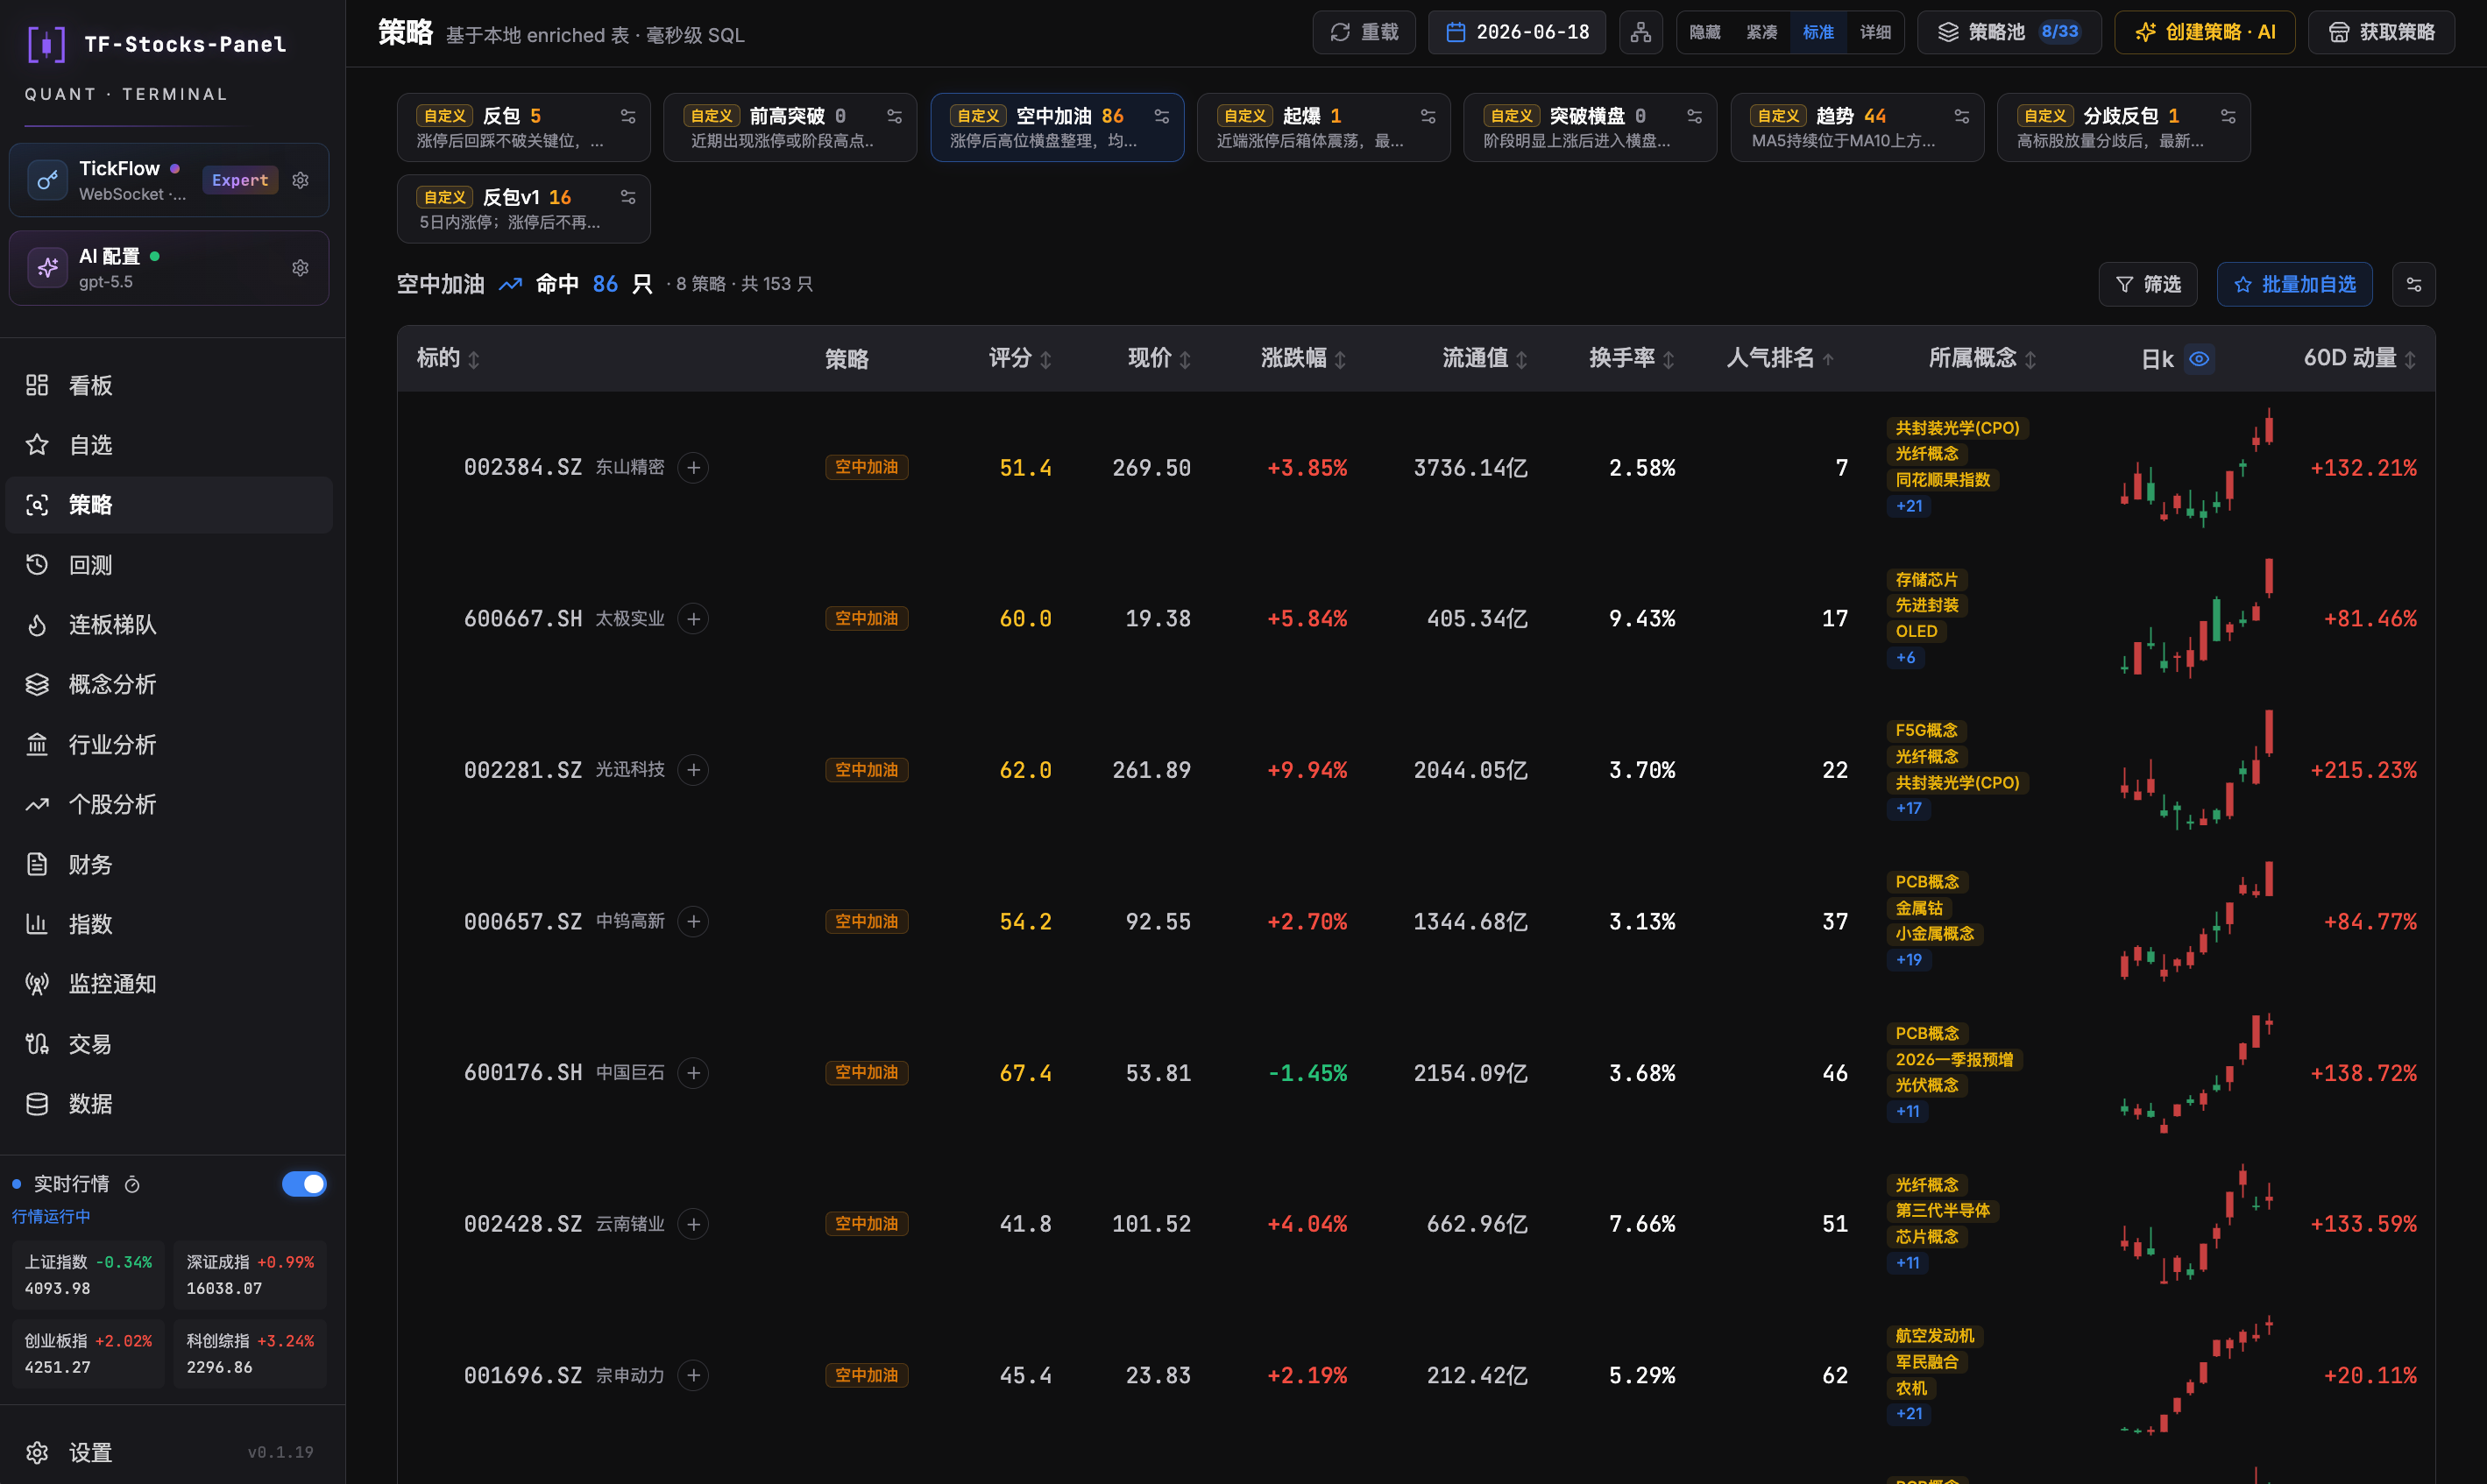Open settings sliders on 反包 5 card
The image size is (2487, 1484).
[x=628, y=116]
